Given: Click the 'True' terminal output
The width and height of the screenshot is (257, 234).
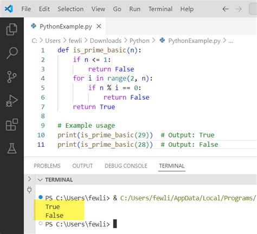Looking at the screenshot, I should 53,207.
